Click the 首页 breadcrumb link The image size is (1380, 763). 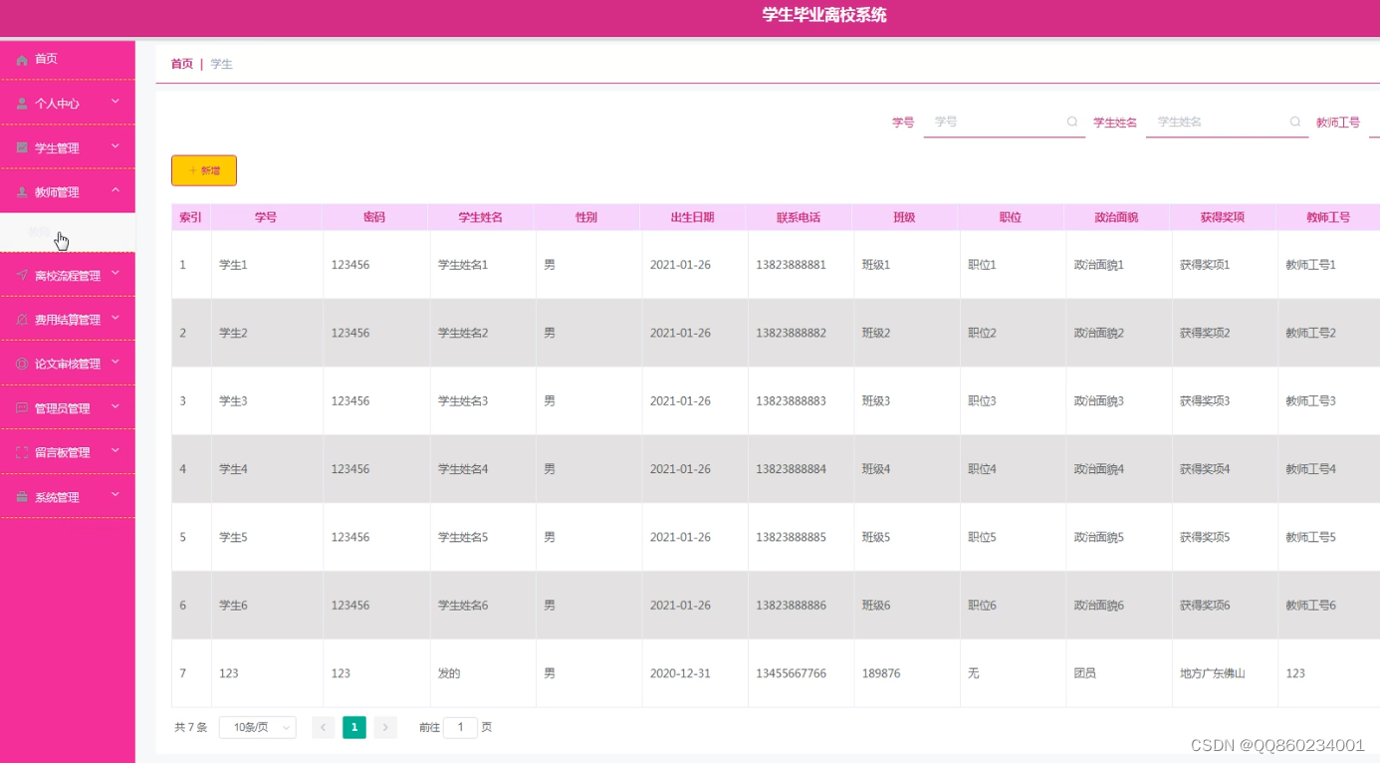click(x=182, y=64)
